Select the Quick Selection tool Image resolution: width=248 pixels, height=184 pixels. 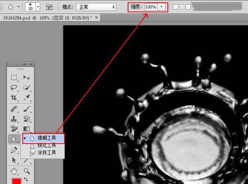tap(26, 88)
